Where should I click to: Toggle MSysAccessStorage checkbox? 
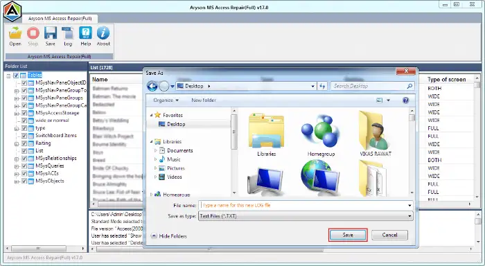pyautogui.click(x=24, y=113)
